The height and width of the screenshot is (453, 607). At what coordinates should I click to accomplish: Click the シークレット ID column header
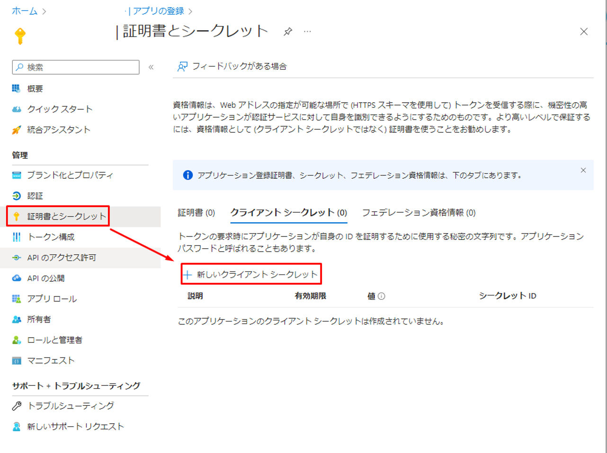coord(508,296)
